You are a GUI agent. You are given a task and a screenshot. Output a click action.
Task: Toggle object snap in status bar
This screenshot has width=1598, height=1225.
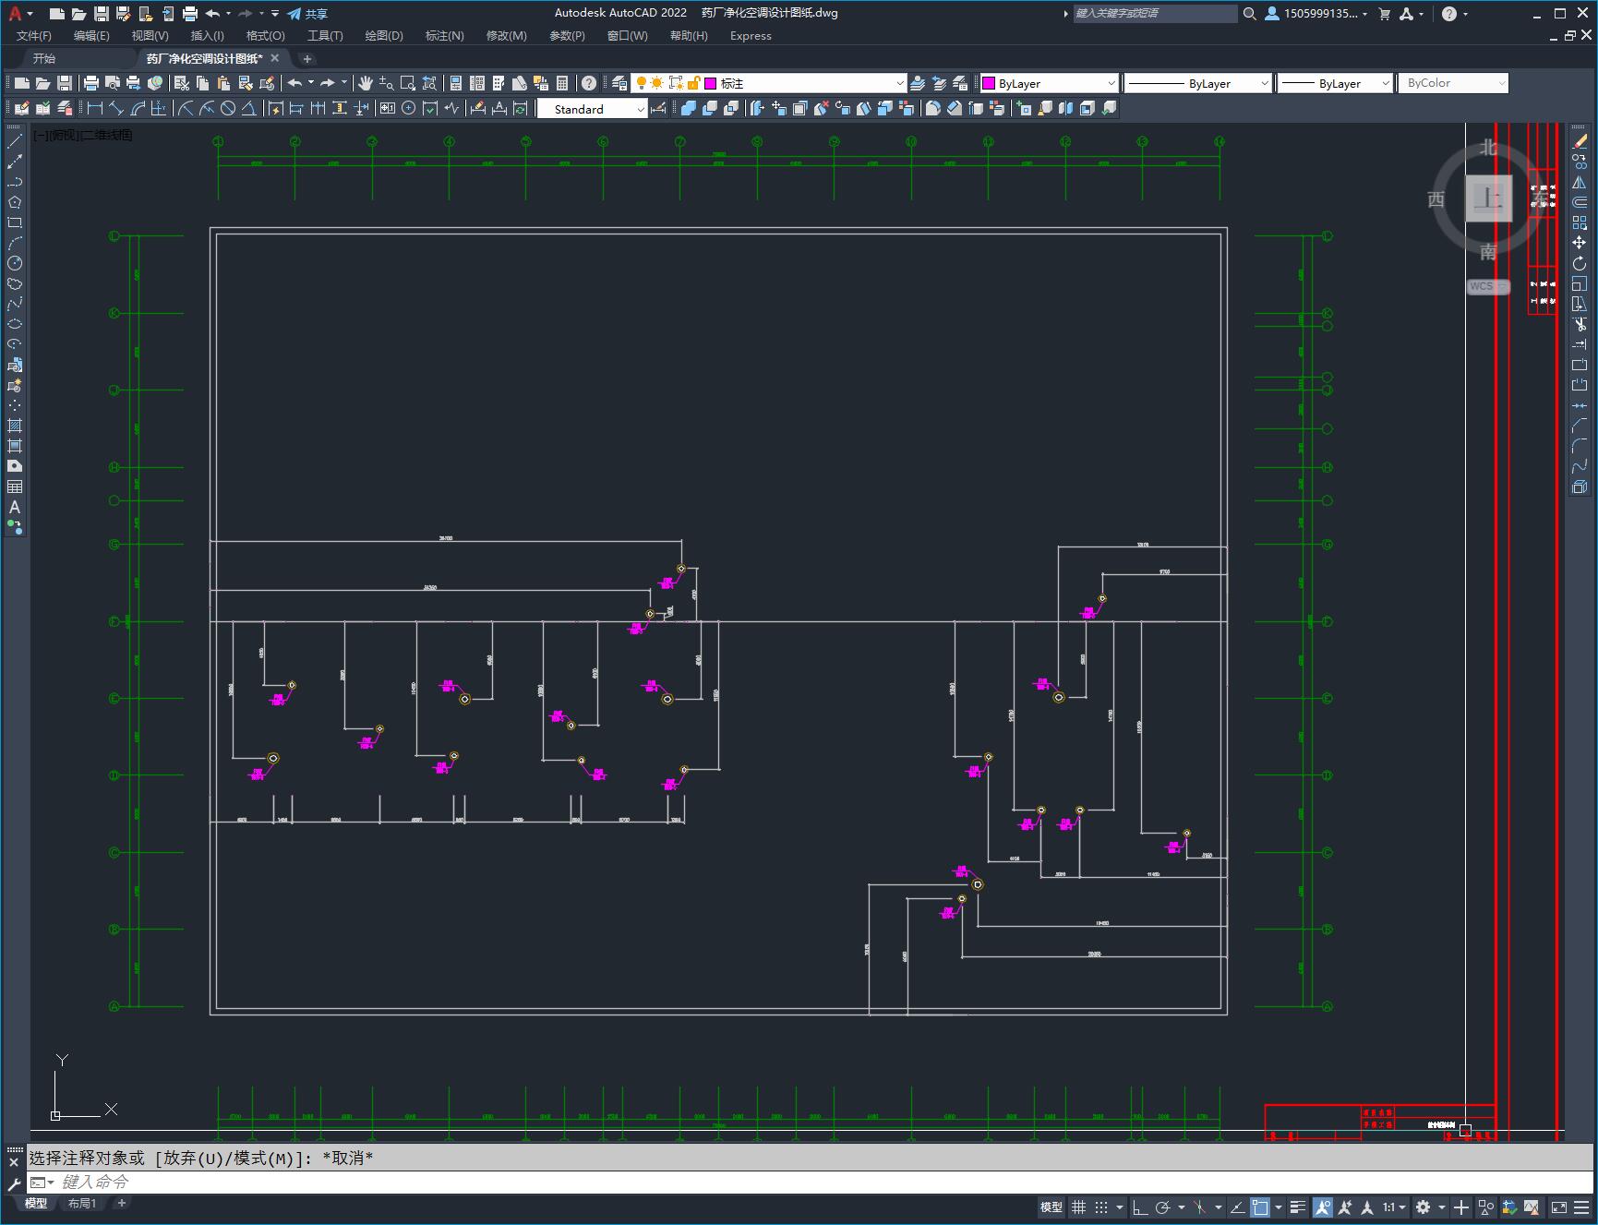[x=1260, y=1207]
